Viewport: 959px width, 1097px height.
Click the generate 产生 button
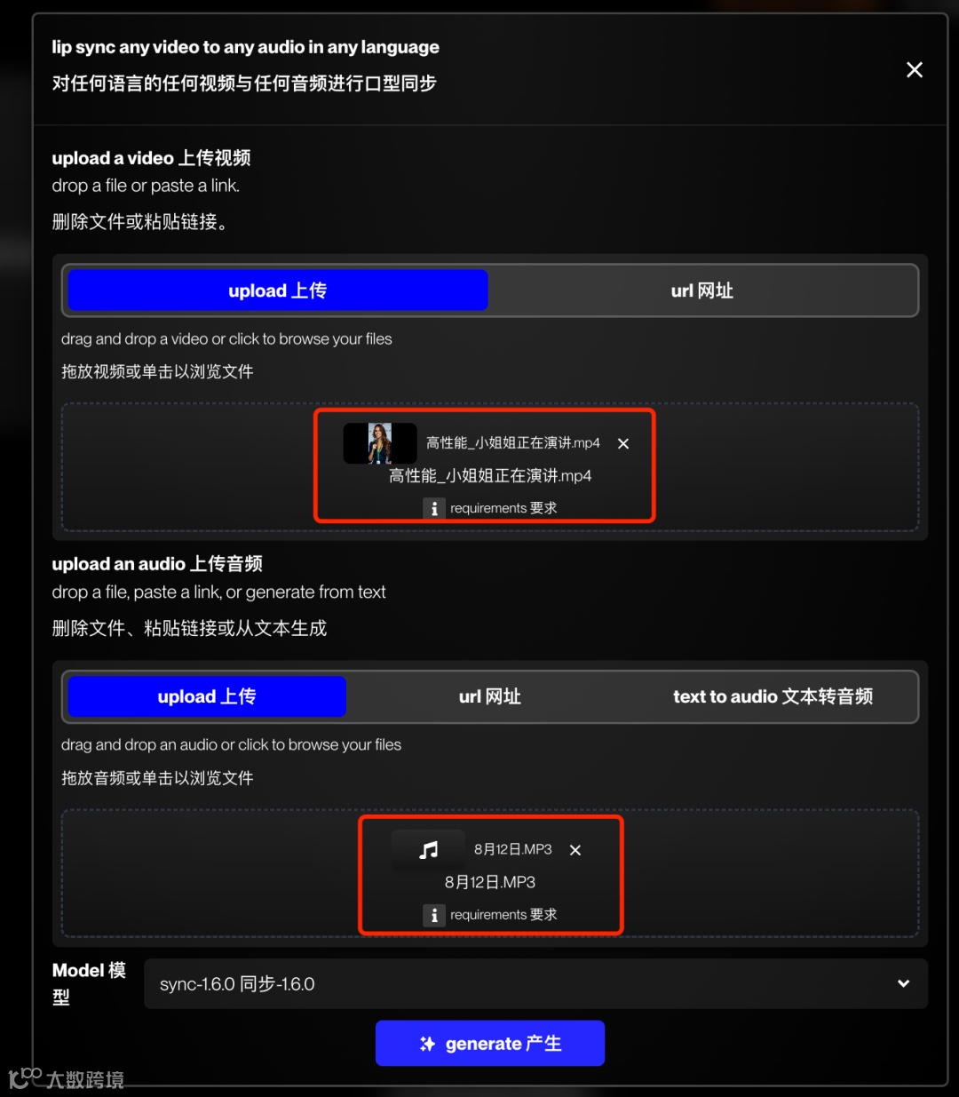click(x=490, y=1044)
